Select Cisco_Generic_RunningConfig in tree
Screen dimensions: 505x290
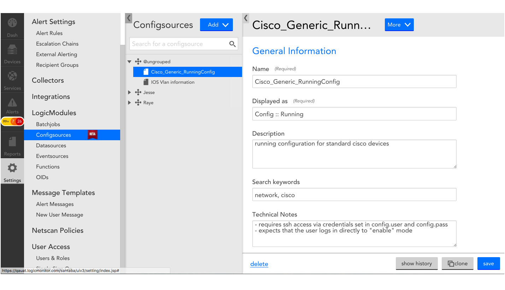(x=188, y=72)
